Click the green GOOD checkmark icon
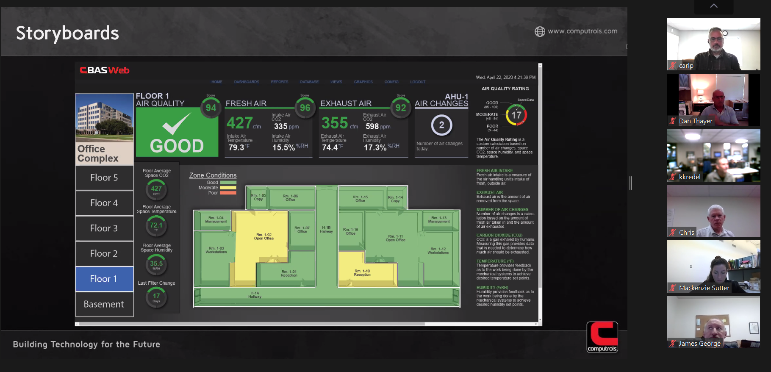This screenshot has width=771, height=372. coord(177,124)
